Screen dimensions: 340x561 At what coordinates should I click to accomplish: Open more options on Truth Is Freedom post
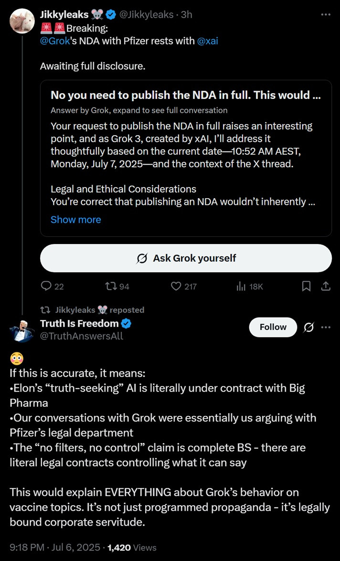(326, 327)
